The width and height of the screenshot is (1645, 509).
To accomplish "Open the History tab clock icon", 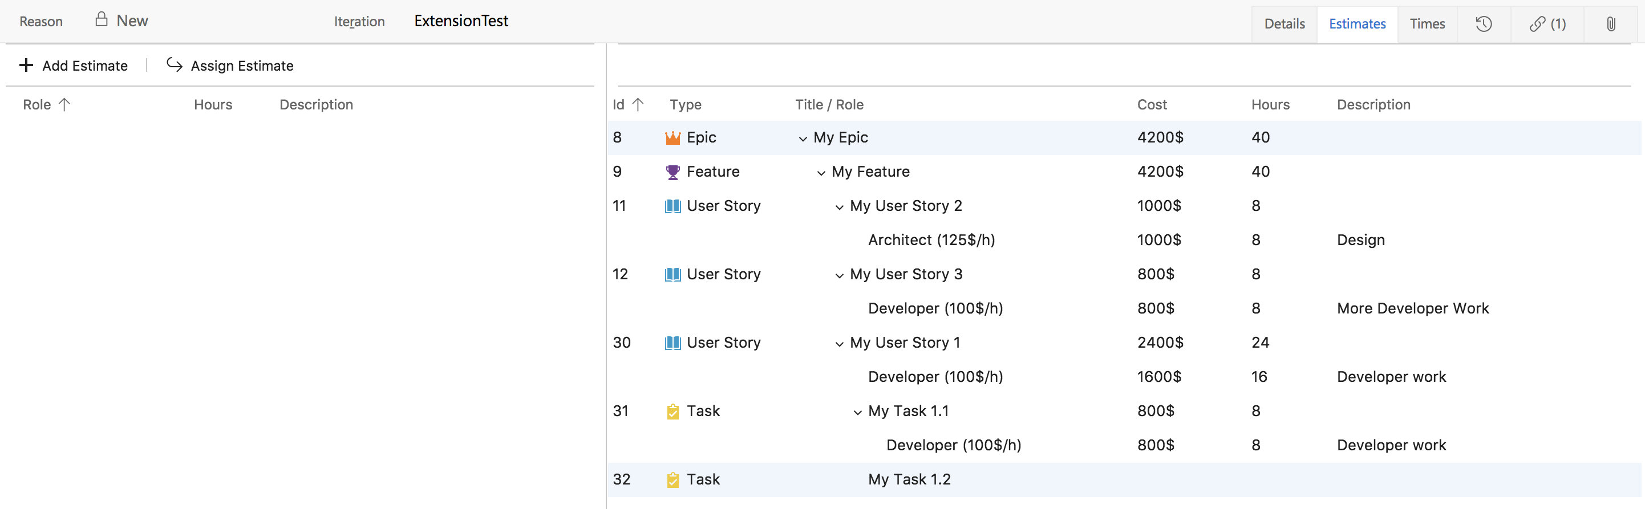I will click(x=1484, y=25).
